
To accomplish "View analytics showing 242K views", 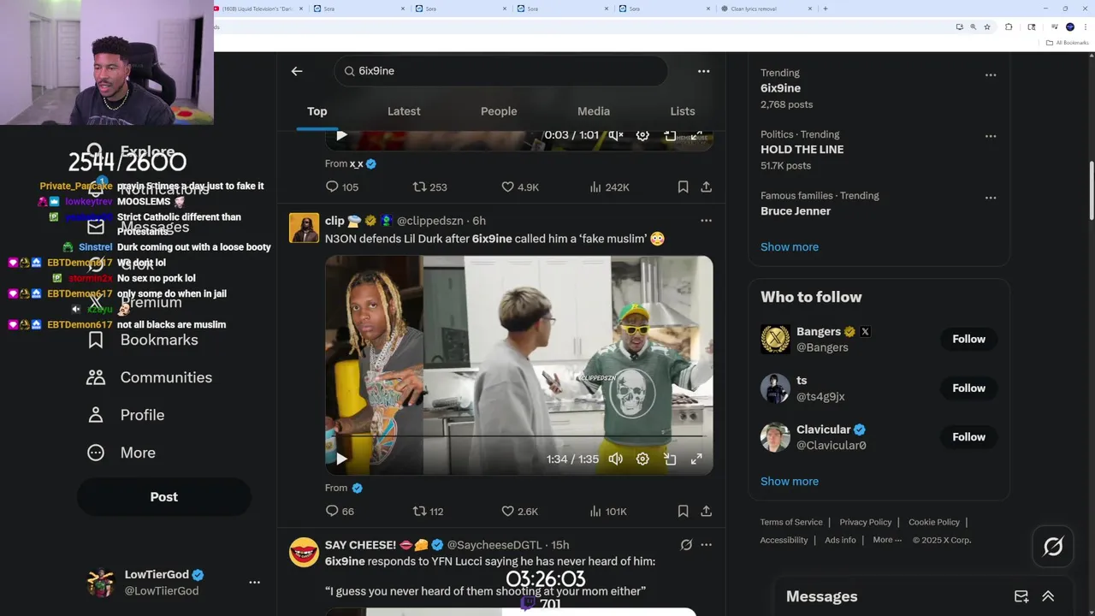I will (609, 187).
